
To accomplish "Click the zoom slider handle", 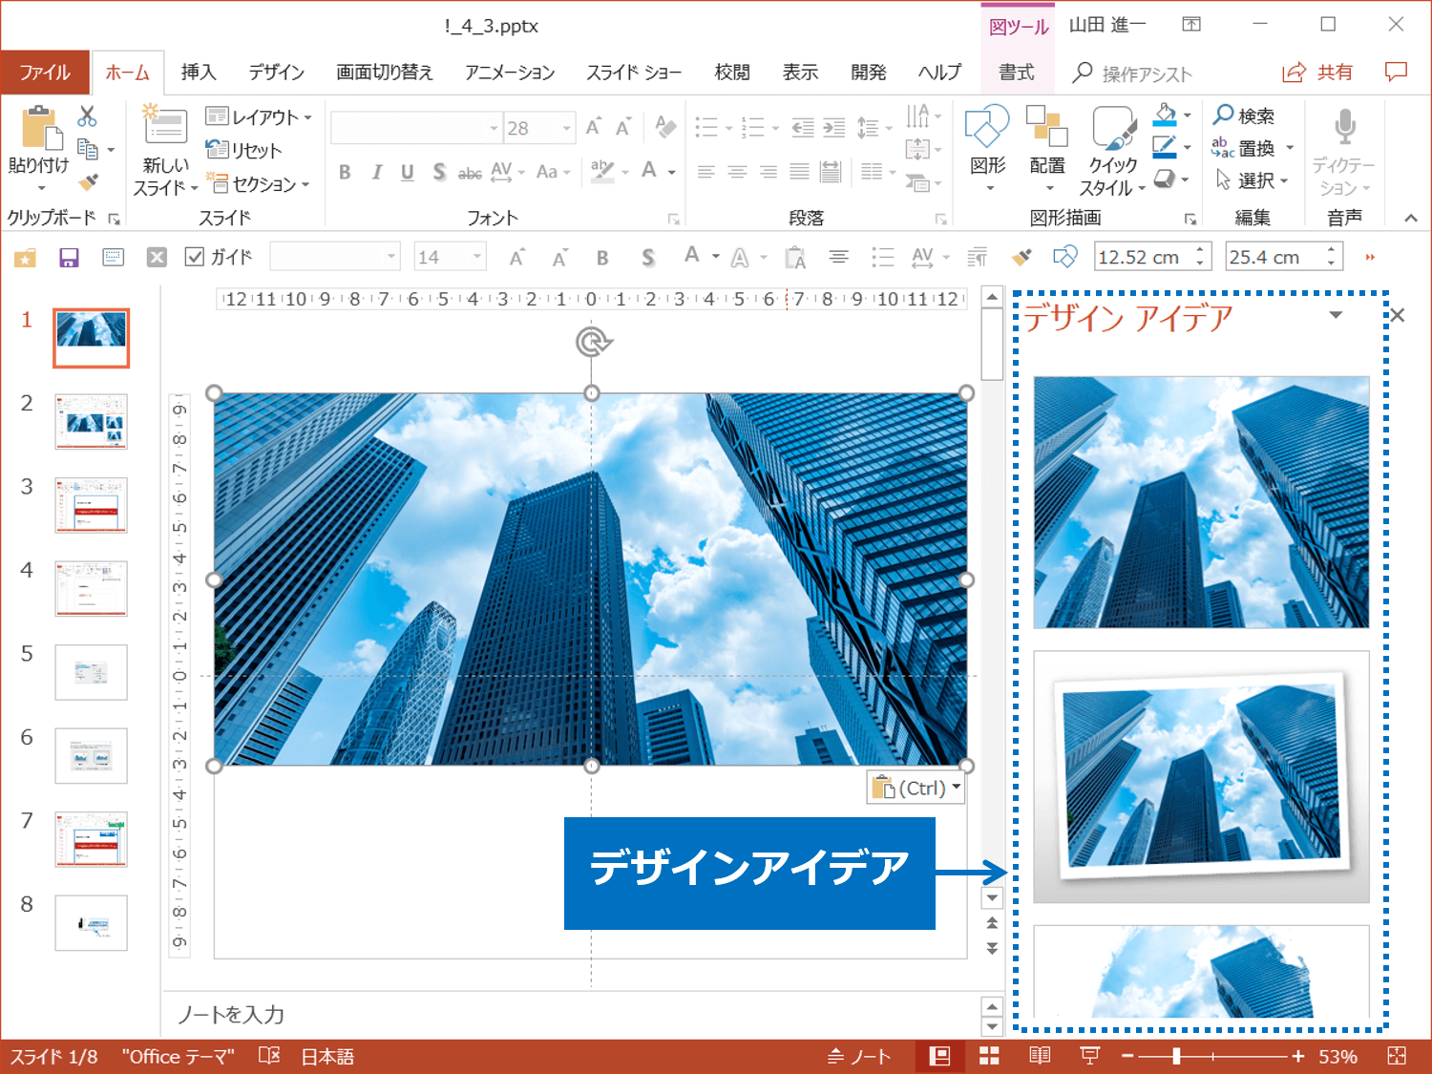I will (x=1176, y=1056).
